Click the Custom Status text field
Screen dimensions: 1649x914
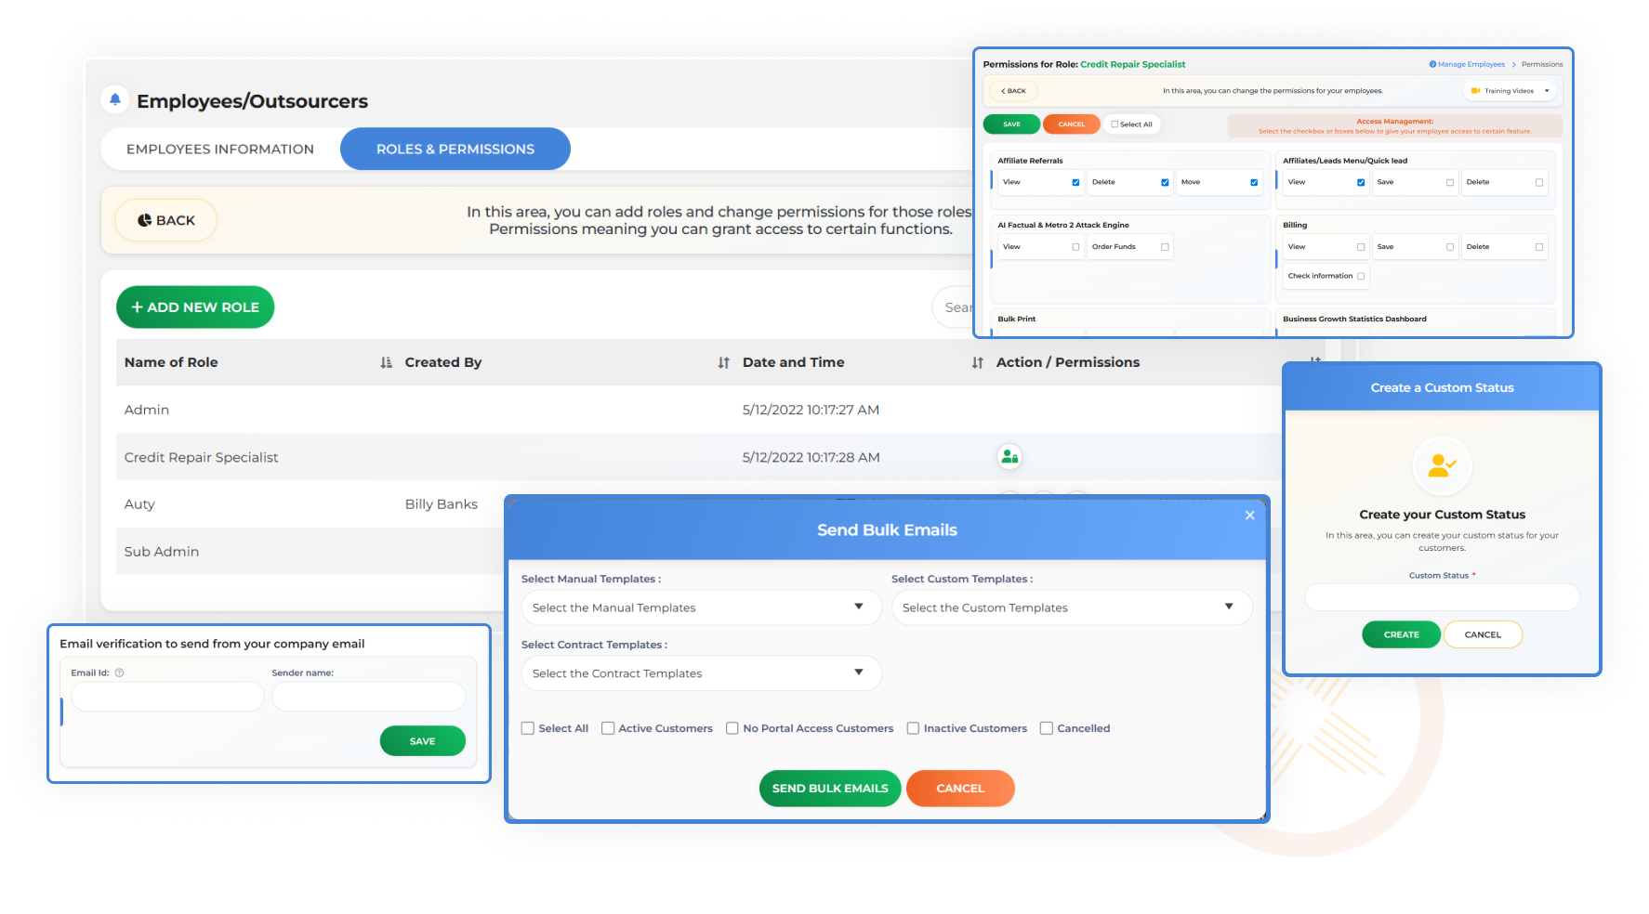[1441, 597]
